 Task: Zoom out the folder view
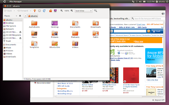click(x=62, y=10)
